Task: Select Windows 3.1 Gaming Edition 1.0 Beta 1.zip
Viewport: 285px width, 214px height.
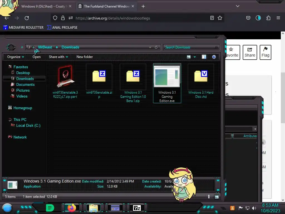Action: [133, 84]
